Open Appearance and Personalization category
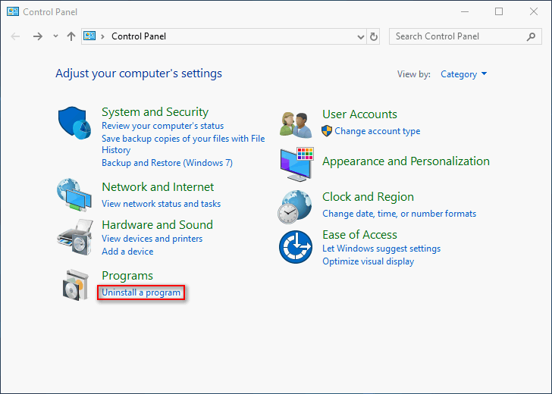The height and width of the screenshot is (394, 552). 406,161
